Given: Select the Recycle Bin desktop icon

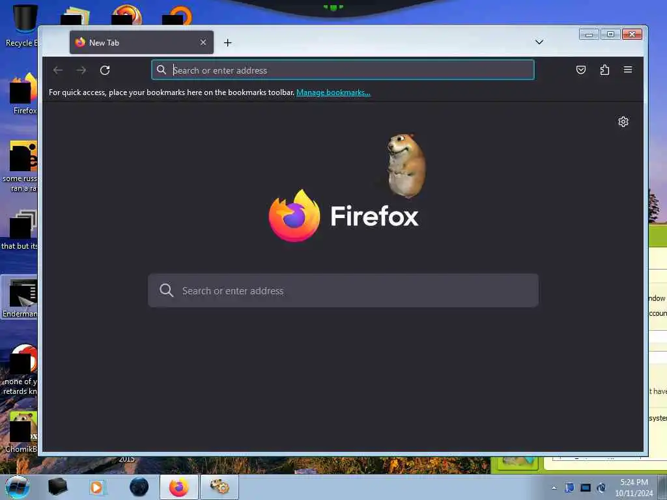Looking at the screenshot, I should point(22,25).
